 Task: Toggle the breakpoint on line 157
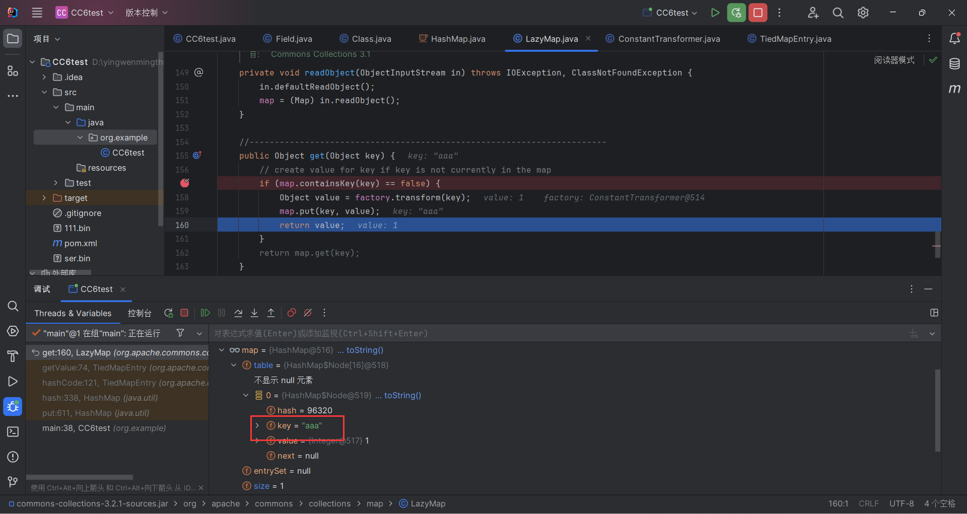185,183
